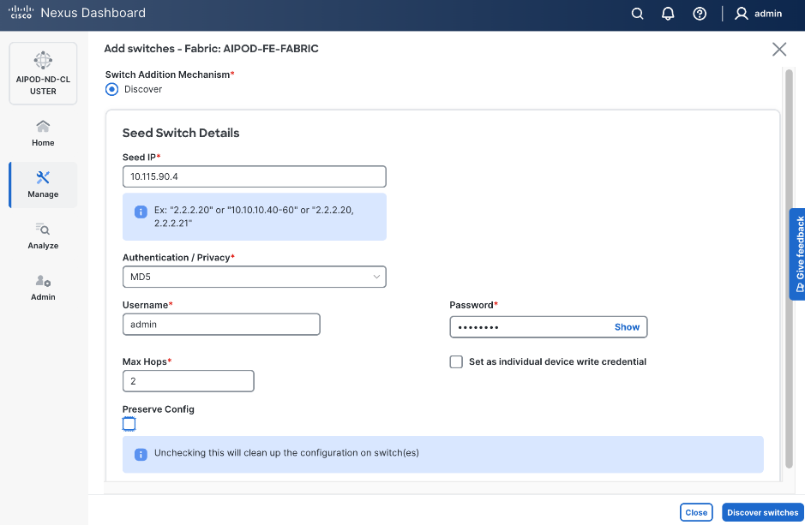This screenshot has width=805, height=525.
Task: Click the Close button
Action: [696, 512]
